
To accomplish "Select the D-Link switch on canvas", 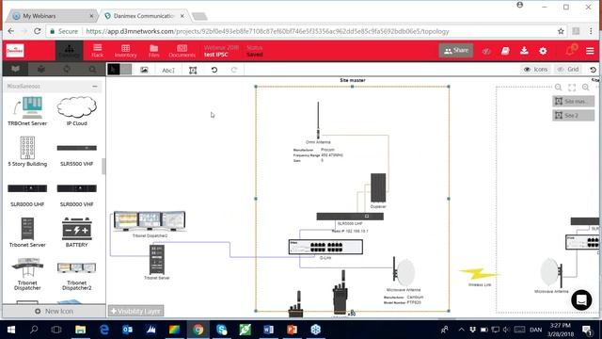I will click(x=325, y=247).
